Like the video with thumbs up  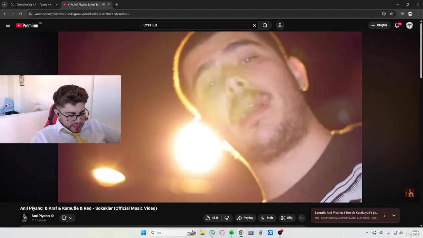(212, 218)
